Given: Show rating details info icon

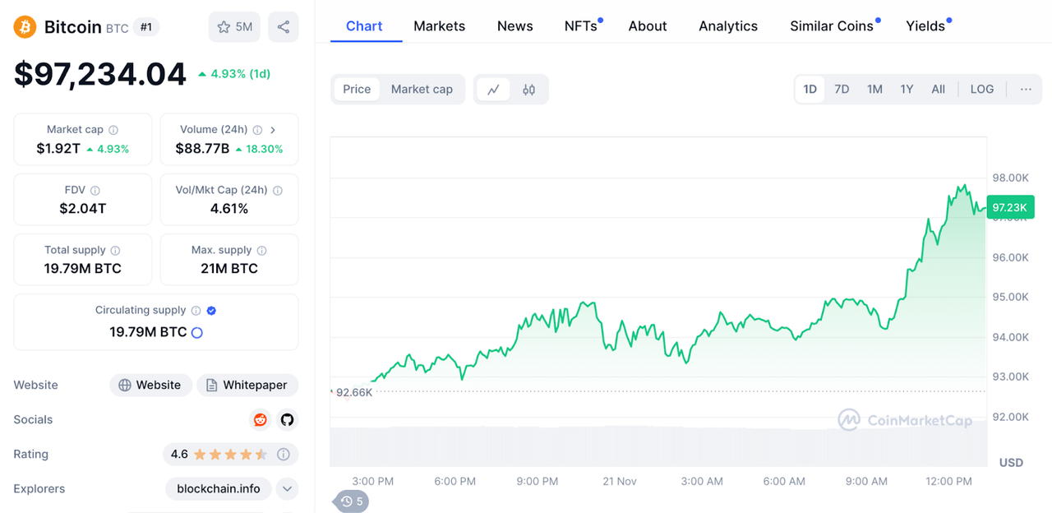Looking at the screenshot, I should 284,454.
